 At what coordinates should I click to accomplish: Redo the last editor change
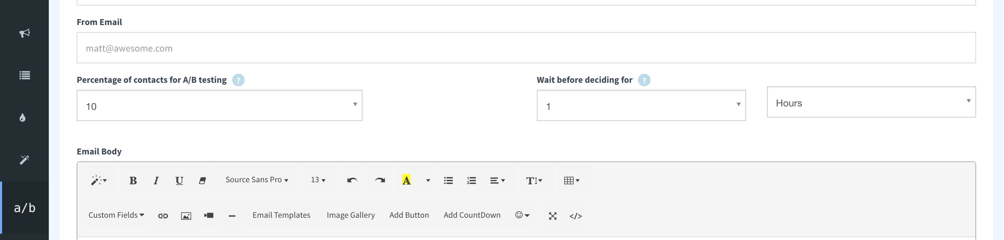(x=380, y=181)
